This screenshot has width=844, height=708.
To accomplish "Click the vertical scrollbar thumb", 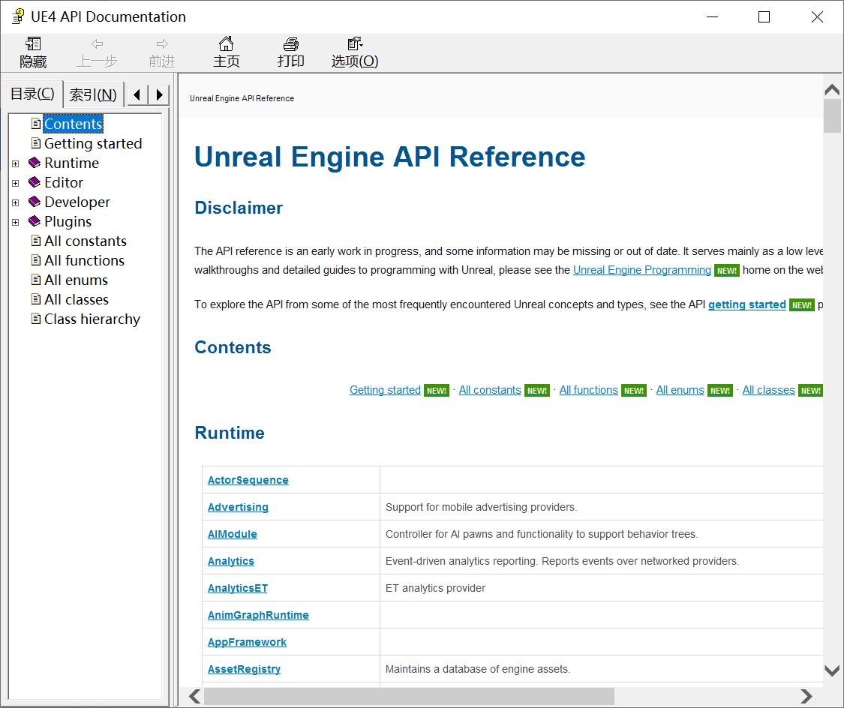I will 832,115.
